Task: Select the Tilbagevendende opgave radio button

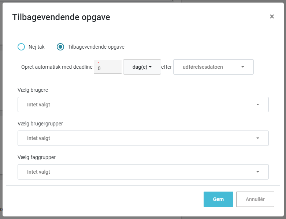Action: click(60, 47)
